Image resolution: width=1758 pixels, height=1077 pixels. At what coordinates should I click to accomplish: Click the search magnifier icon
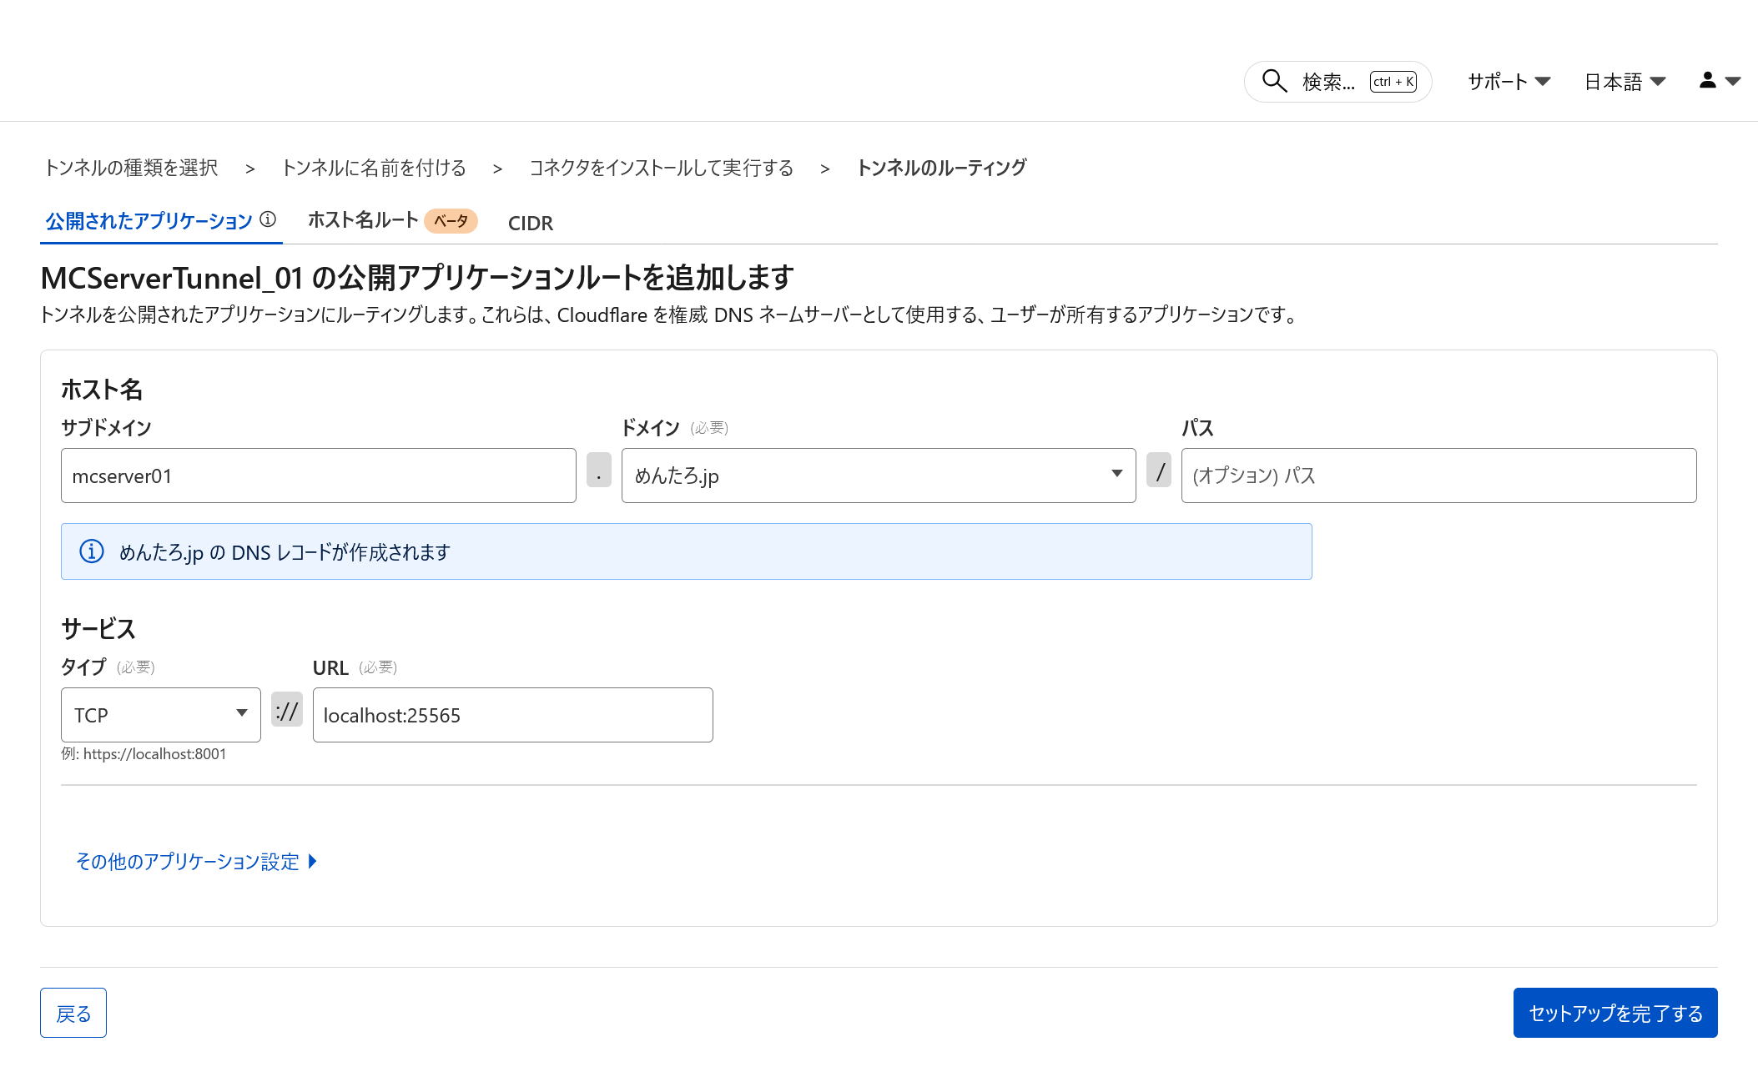coord(1274,81)
